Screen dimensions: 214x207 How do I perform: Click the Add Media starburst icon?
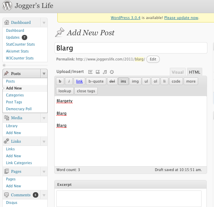(111, 72)
